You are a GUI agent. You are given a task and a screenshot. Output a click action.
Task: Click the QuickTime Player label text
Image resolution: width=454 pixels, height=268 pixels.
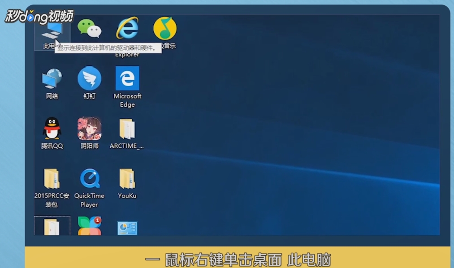pyautogui.click(x=89, y=200)
